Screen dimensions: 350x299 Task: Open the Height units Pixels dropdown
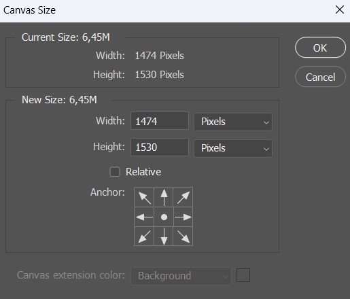click(x=233, y=148)
